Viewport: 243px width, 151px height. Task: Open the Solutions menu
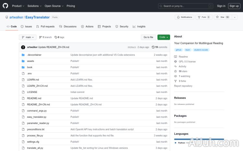34,6
